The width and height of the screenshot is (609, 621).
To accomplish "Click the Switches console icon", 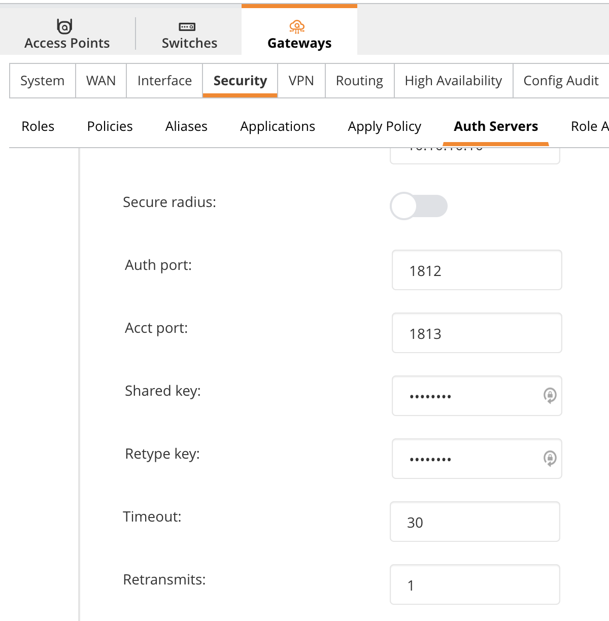I will (188, 27).
